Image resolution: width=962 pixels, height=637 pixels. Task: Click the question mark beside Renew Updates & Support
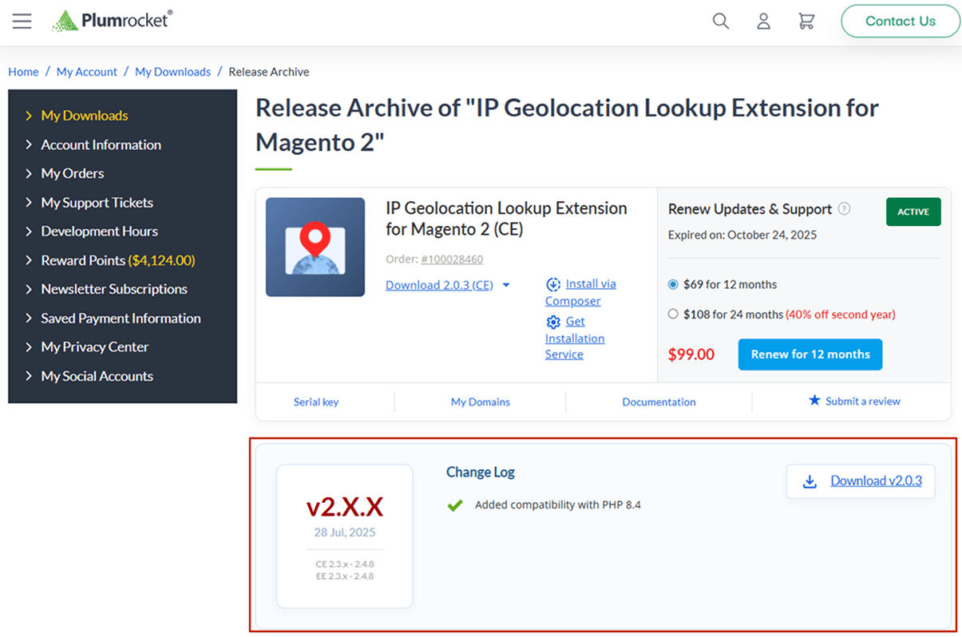click(845, 209)
